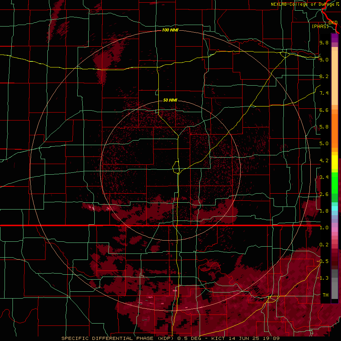The width and height of the screenshot is (341, 341).
Task: Click the -1.3 value on the color scale
Action: 322,278
